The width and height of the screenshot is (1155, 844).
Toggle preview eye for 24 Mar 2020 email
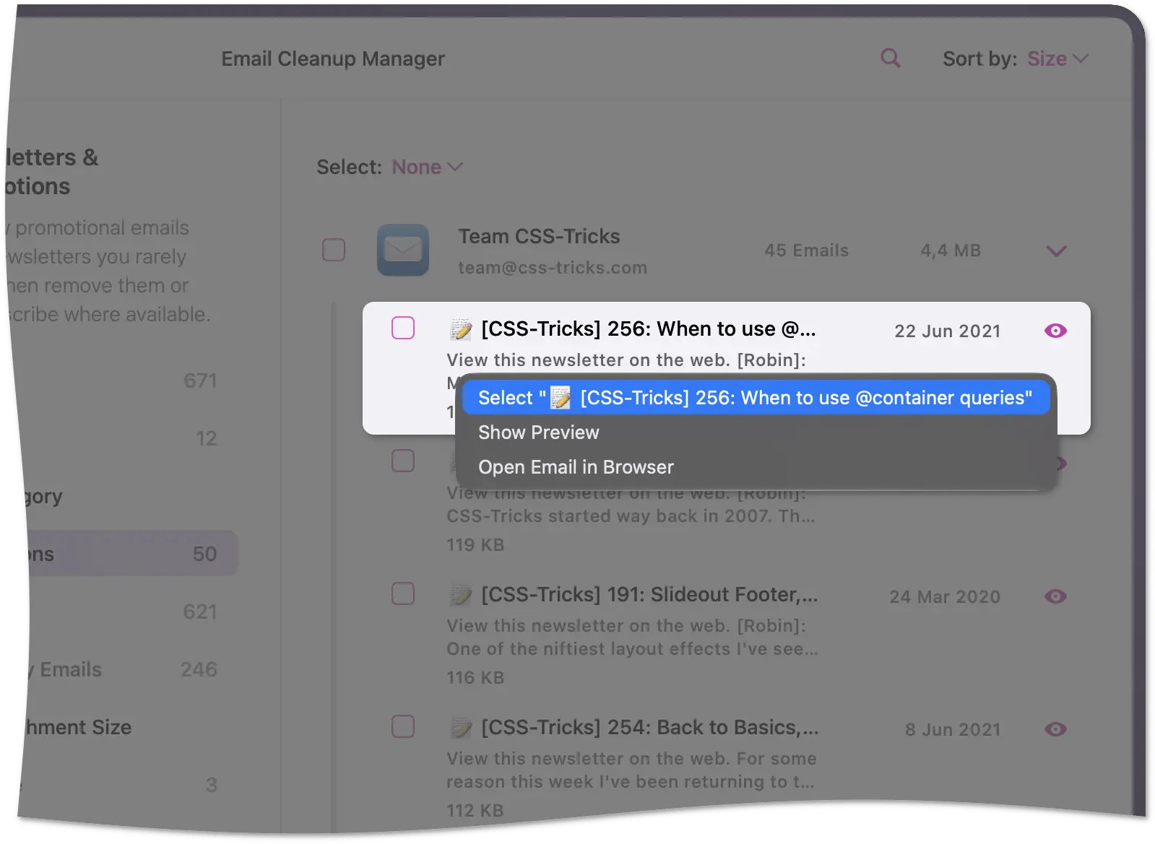click(1055, 596)
